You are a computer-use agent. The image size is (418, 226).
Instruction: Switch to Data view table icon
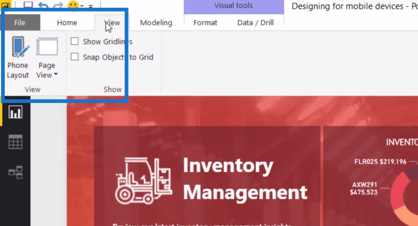tap(16, 142)
